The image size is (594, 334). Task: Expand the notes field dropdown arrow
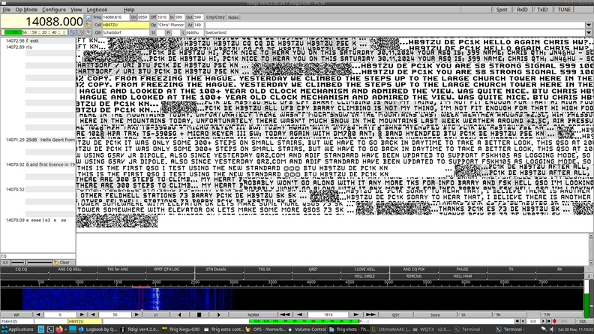click(x=589, y=25)
